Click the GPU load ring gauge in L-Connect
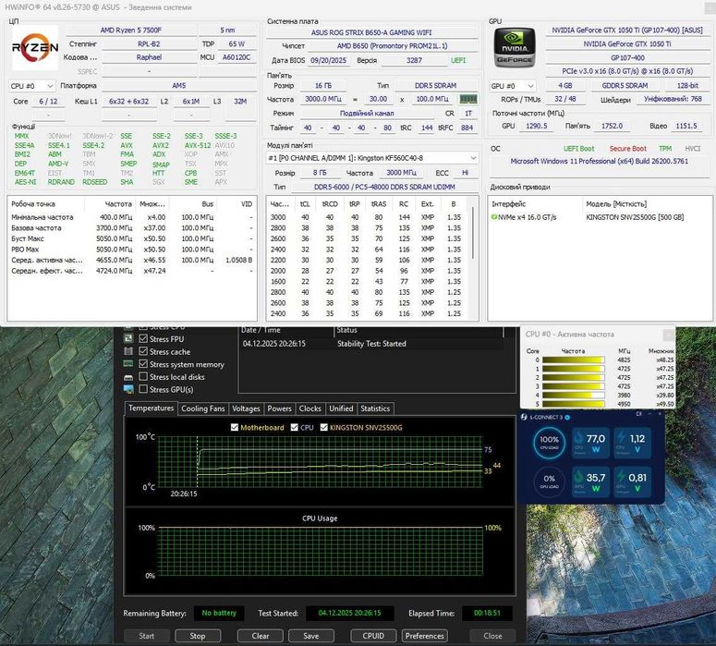Image resolution: width=716 pixels, height=646 pixels. (549, 481)
